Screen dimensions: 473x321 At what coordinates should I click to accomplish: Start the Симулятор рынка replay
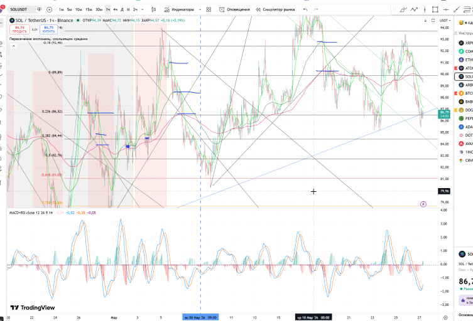pyautogui.click(x=275, y=9)
